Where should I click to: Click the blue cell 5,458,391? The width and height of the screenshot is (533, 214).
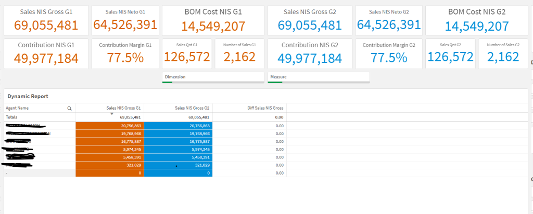[x=179, y=157]
